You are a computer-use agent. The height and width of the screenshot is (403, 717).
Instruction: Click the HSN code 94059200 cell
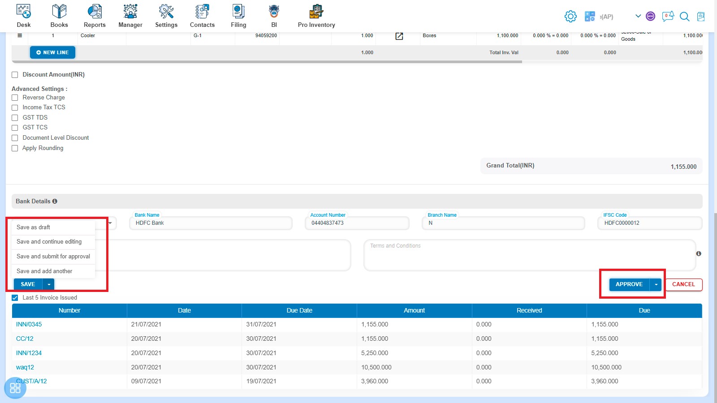tap(266, 36)
